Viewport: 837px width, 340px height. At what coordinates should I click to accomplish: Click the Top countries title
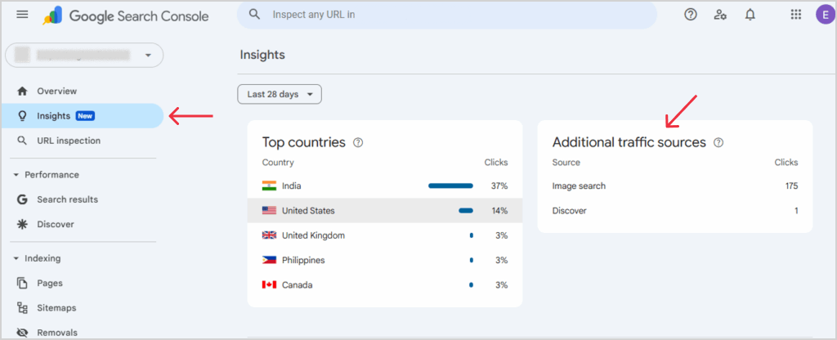[x=304, y=142]
